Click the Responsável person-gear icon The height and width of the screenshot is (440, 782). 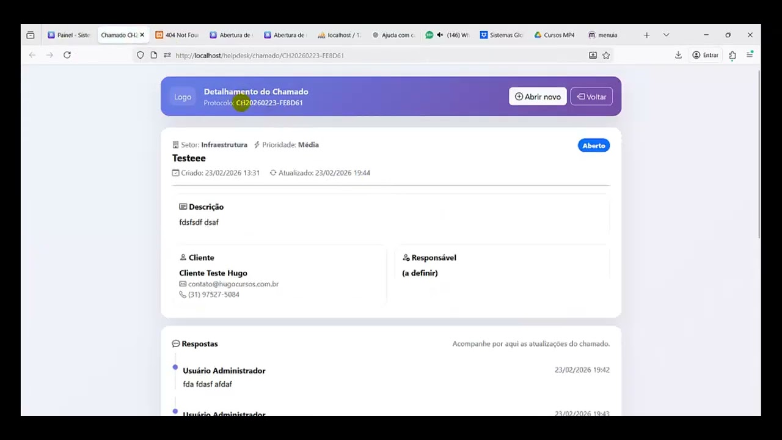pyautogui.click(x=406, y=257)
